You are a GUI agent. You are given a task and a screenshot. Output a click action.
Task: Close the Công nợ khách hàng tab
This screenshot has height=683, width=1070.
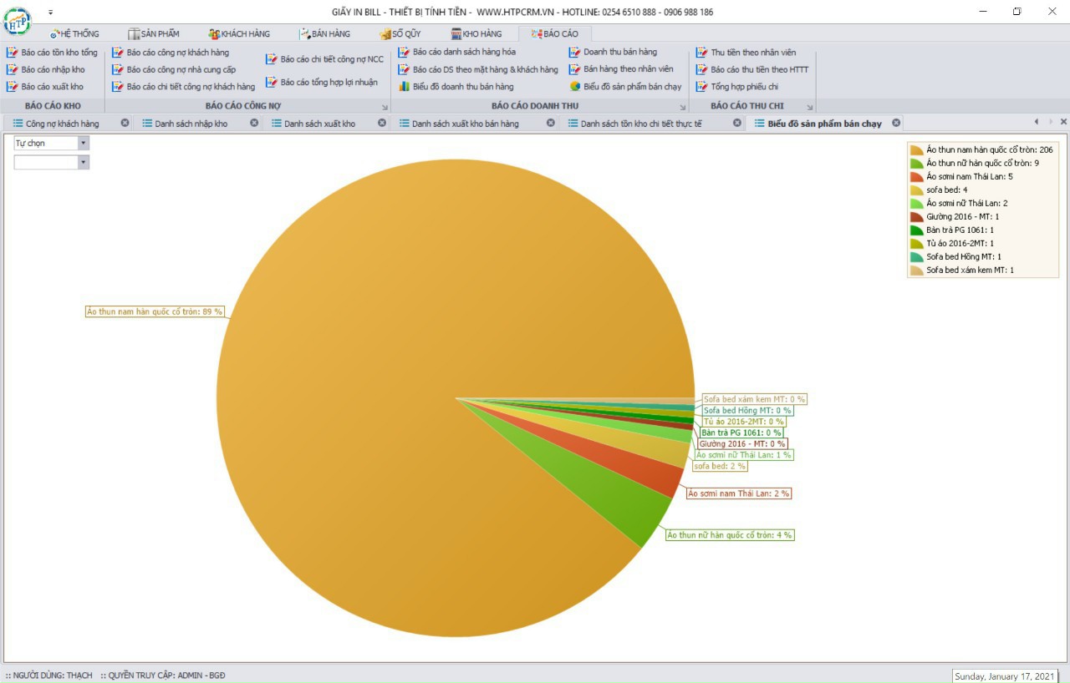pos(125,123)
